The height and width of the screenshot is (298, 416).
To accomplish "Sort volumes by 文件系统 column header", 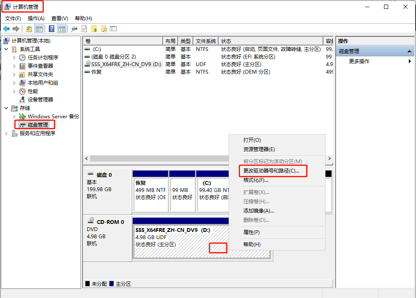I will click(x=206, y=41).
